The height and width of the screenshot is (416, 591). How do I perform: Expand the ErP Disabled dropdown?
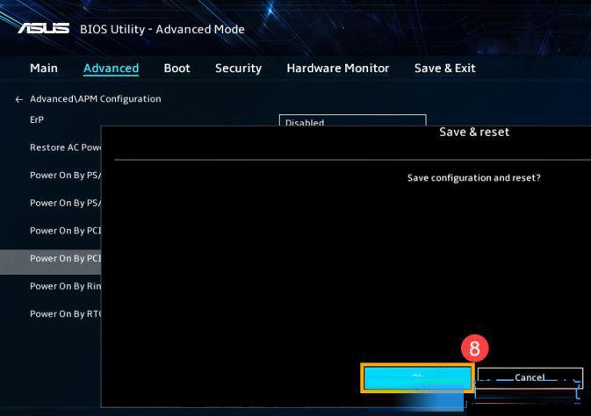click(352, 122)
